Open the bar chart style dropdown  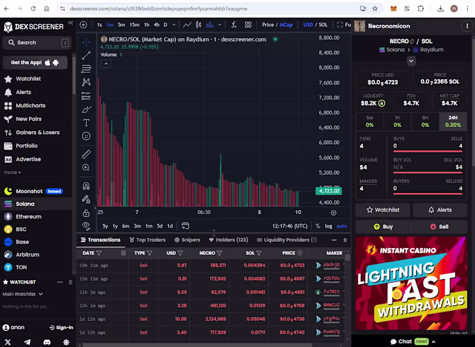pos(220,25)
